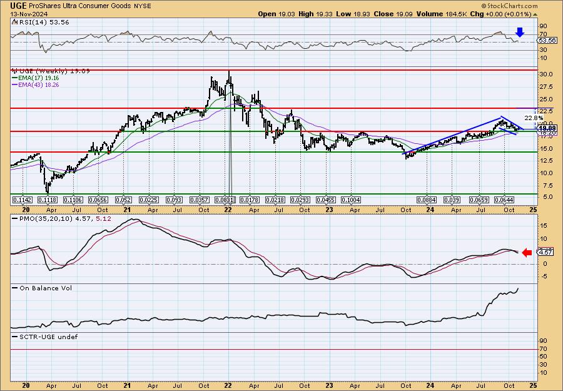
Task: Click the 0.0884 dividend marker
Action: [x=427, y=200]
